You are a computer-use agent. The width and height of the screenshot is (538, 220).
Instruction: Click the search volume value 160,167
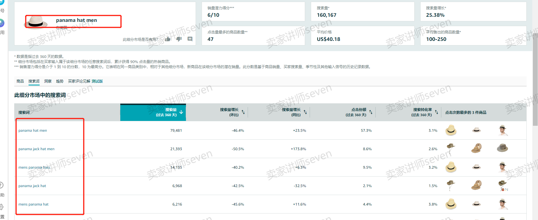[326, 15]
